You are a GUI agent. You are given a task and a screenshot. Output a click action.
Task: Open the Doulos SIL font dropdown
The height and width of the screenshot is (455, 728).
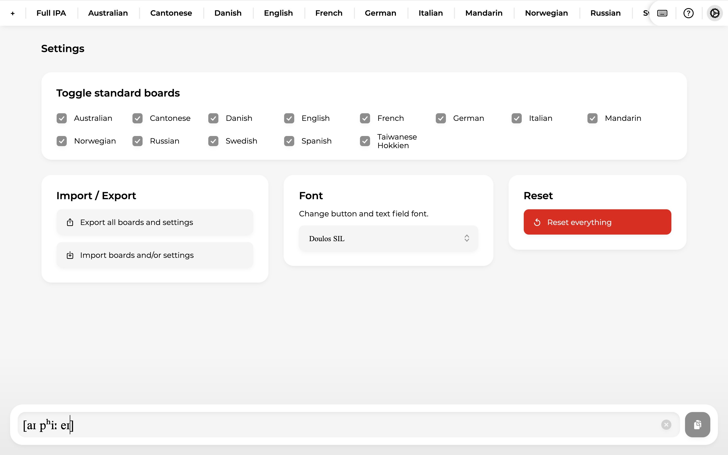(x=388, y=239)
